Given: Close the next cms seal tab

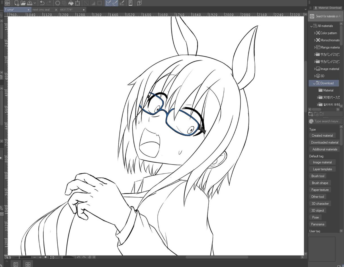Looking at the screenshot, I should click(x=56, y=9).
